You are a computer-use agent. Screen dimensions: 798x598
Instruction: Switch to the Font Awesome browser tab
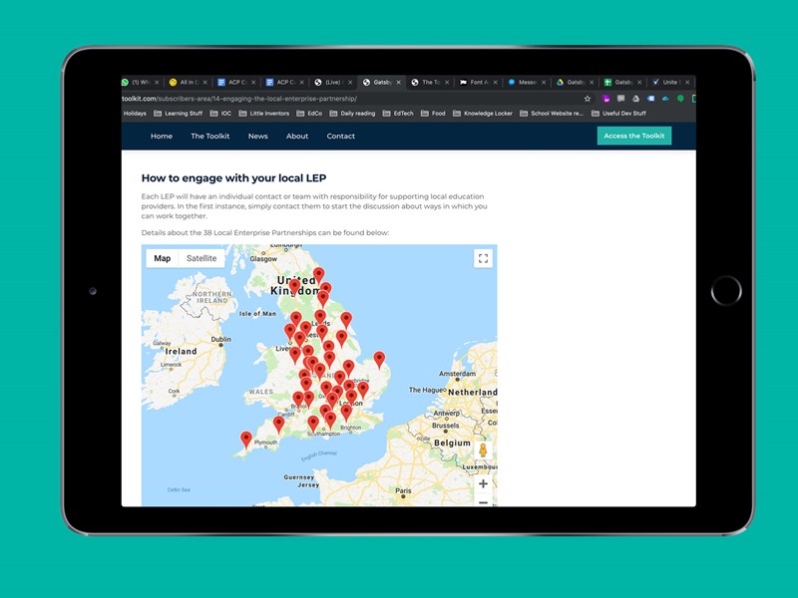pyautogui.click(x=477, y=83)
